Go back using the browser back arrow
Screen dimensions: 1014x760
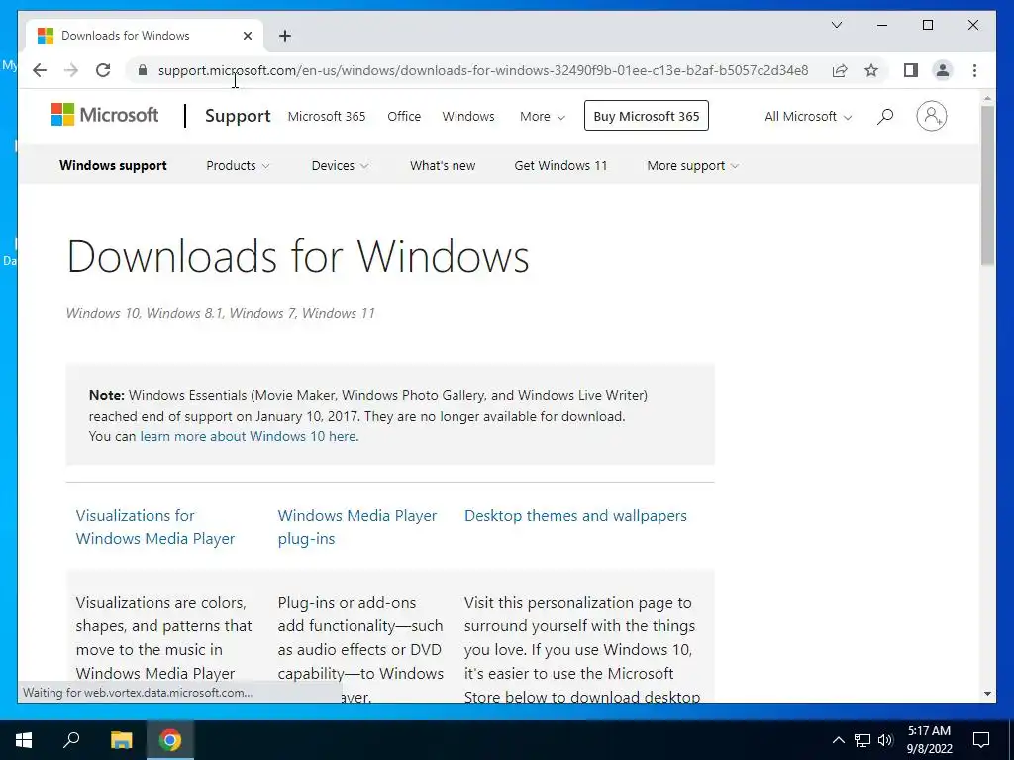(40, 70)
